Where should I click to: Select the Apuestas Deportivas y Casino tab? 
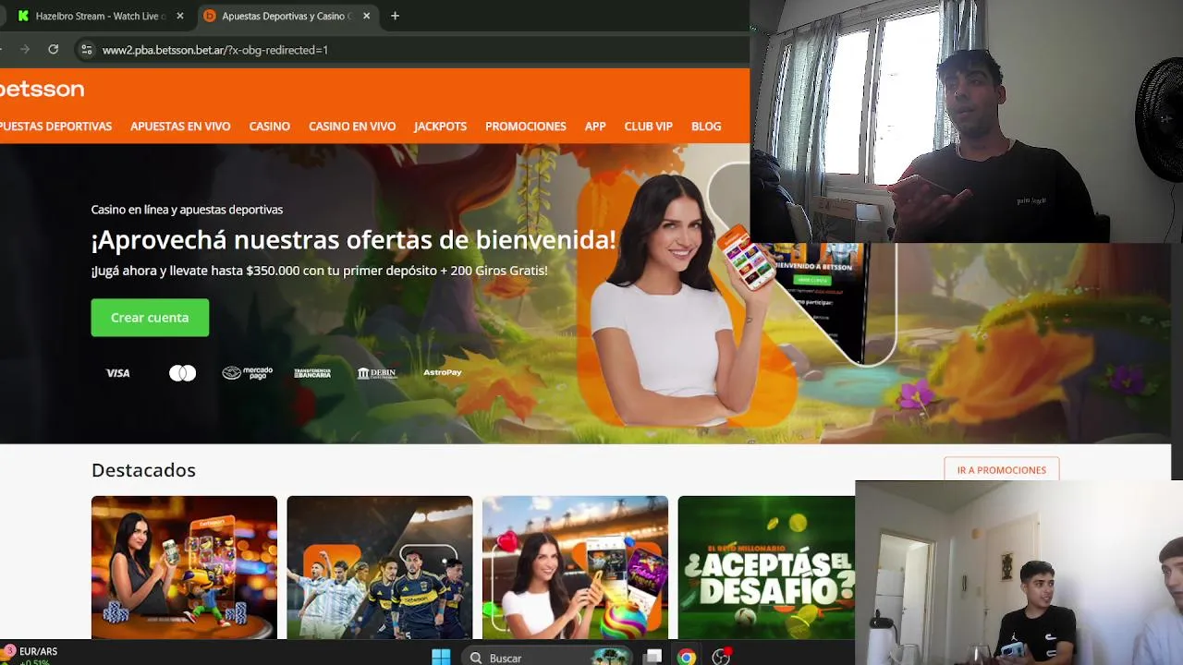[287, 16]
